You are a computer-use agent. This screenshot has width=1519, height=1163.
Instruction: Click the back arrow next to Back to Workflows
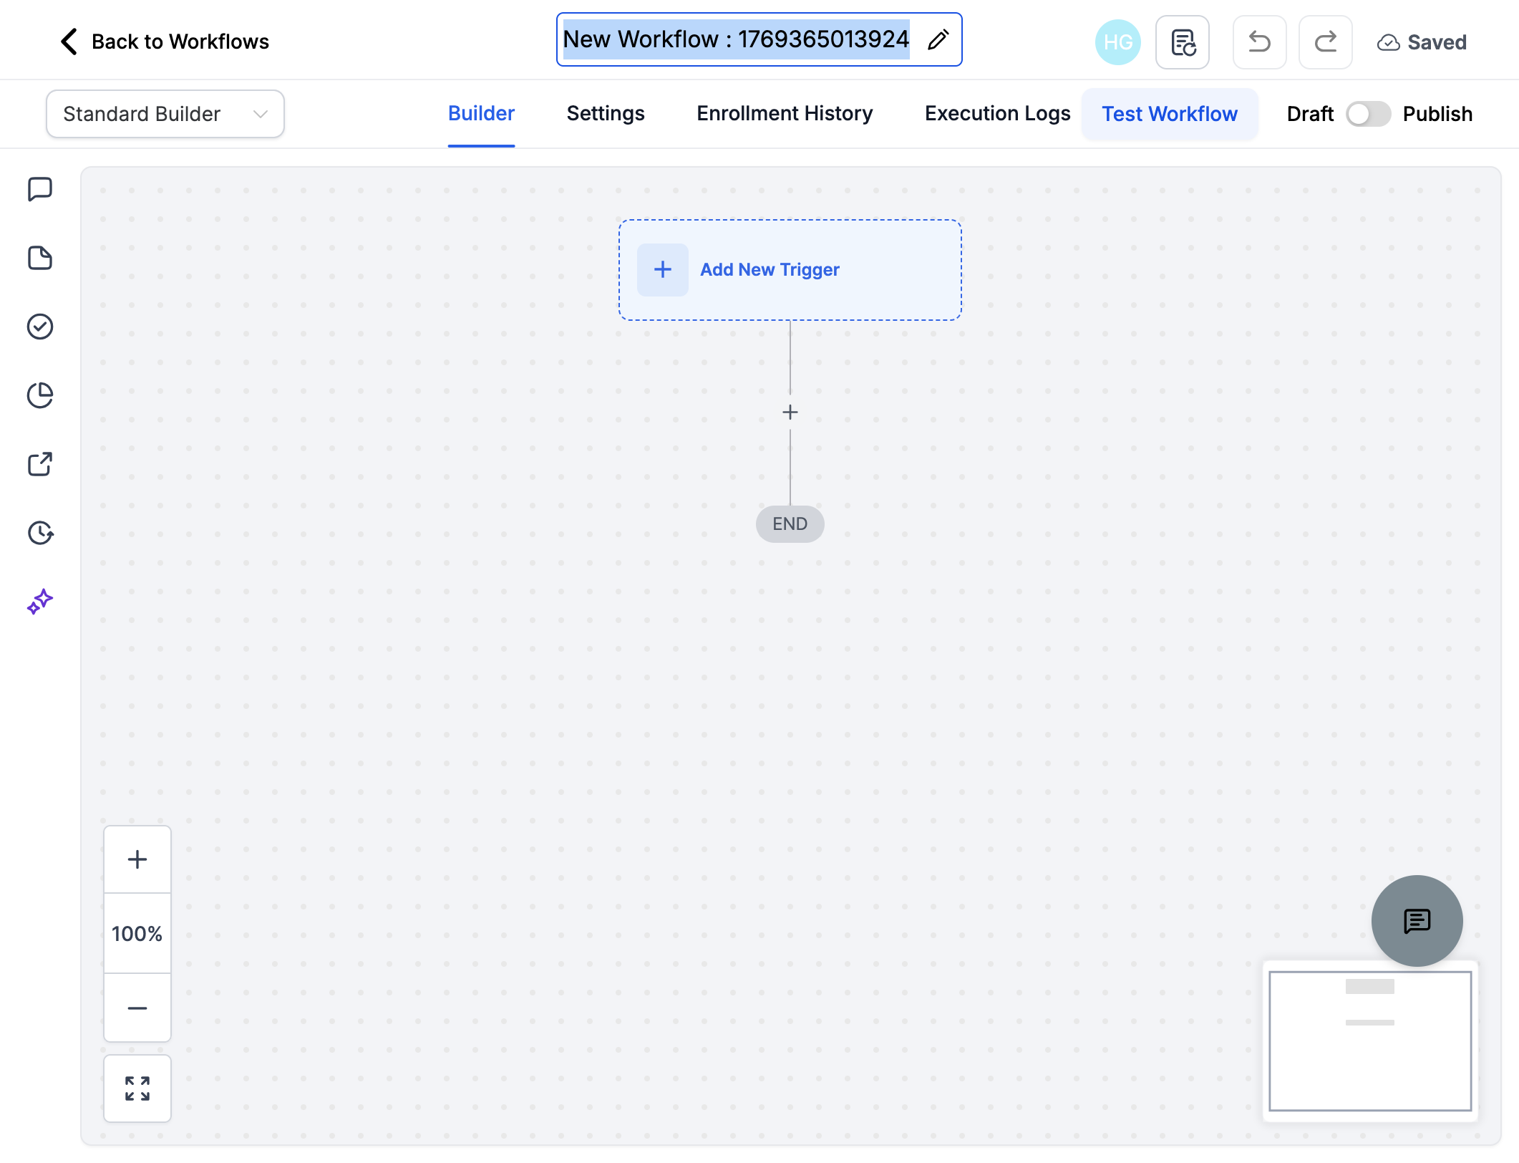tap(69, 42)
